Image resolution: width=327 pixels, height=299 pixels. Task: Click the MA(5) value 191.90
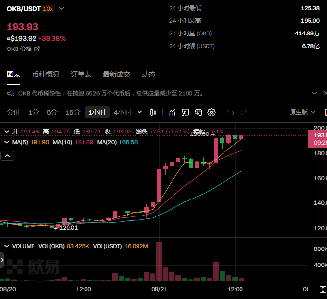click(40, 142)
